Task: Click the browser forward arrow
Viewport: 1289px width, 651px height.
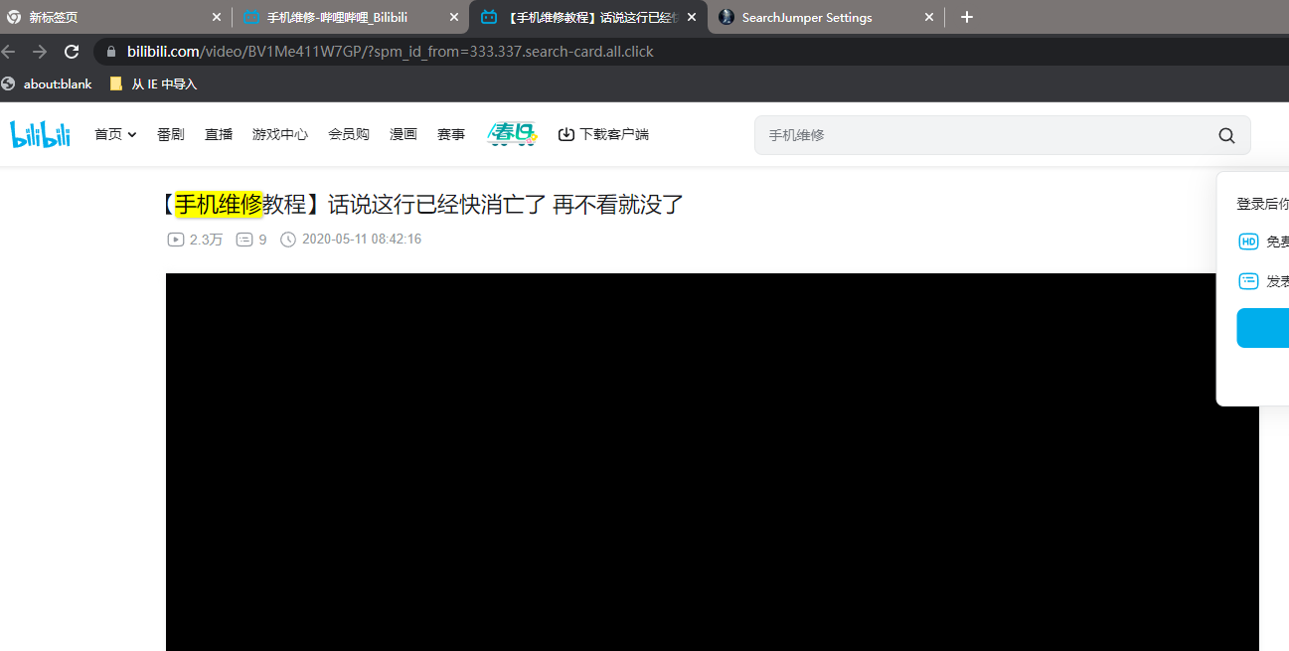Action: [x=39, y=51]
